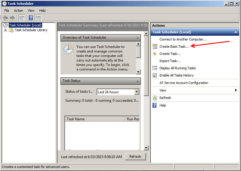The width and height of the screenshot is (241, 171).
Task: Click Create Task... action
Action: pyautogui.click(x=170, y=54)
